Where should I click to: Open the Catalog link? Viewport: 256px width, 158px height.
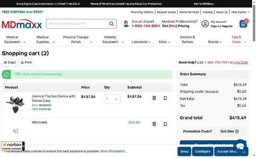[207, 12]
